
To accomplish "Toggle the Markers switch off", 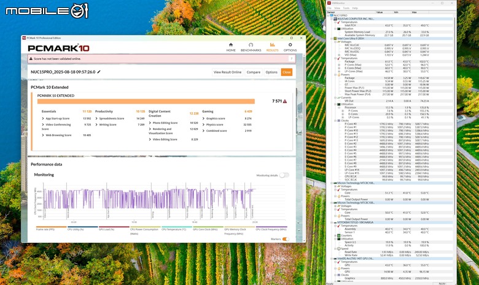I will click(x=286, y=239).
